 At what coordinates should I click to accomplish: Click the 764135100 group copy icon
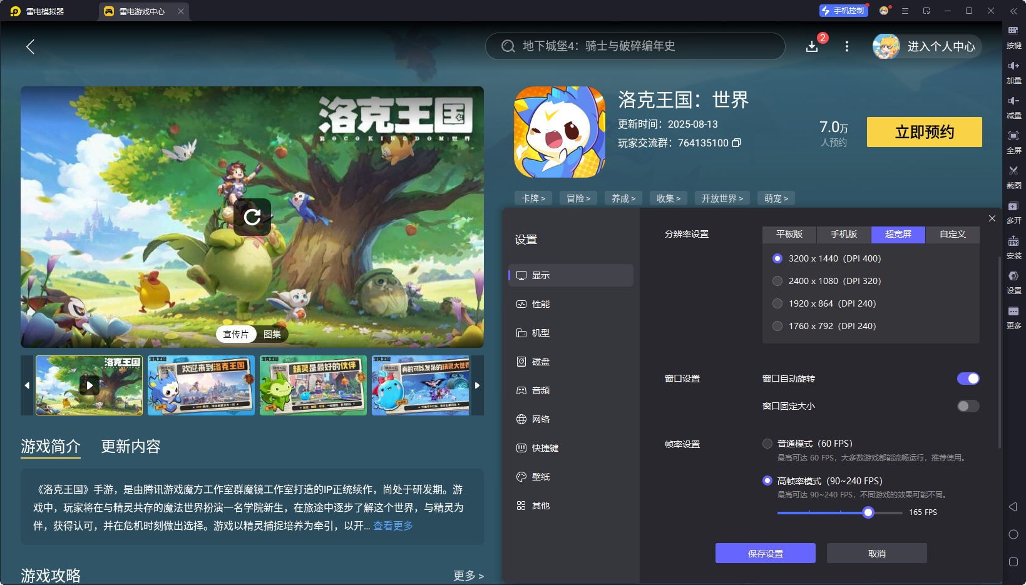coord(737,143)
